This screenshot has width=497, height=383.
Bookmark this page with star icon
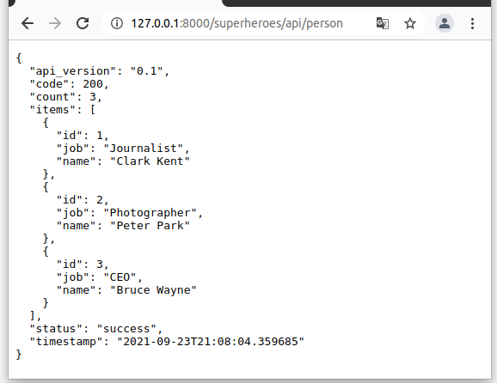pyautogui.click(x=410, y=23)
